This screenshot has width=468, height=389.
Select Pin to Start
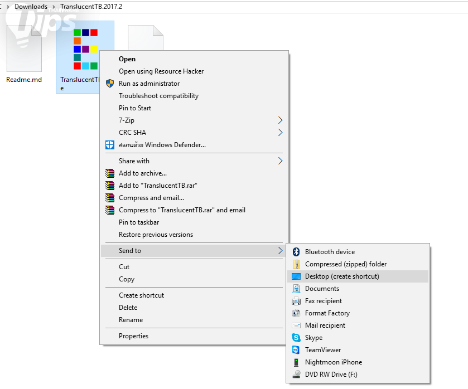(x=194, y=108)
